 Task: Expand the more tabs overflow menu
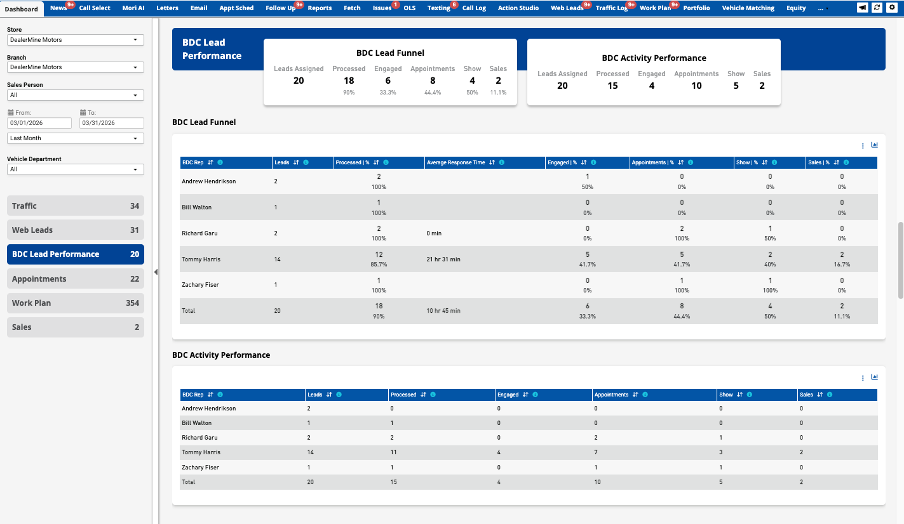tap(823, 8)
